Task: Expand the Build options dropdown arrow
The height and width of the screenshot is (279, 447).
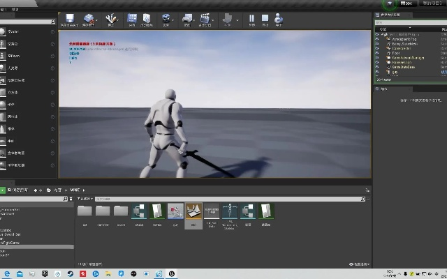Action: pyautogui.click(x=237, y=20)
